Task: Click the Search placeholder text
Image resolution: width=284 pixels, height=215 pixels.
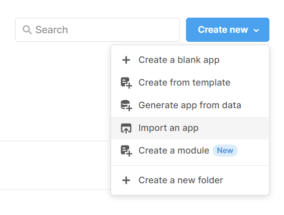Action: click(52, 30)
